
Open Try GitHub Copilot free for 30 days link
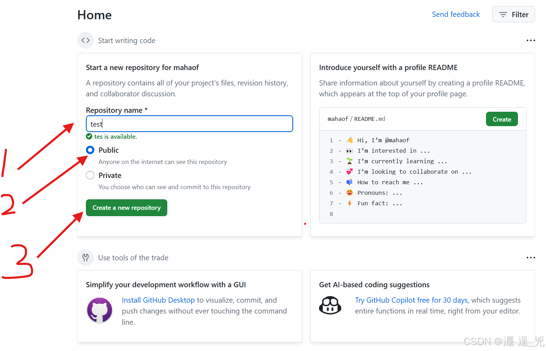click(412, 300)
